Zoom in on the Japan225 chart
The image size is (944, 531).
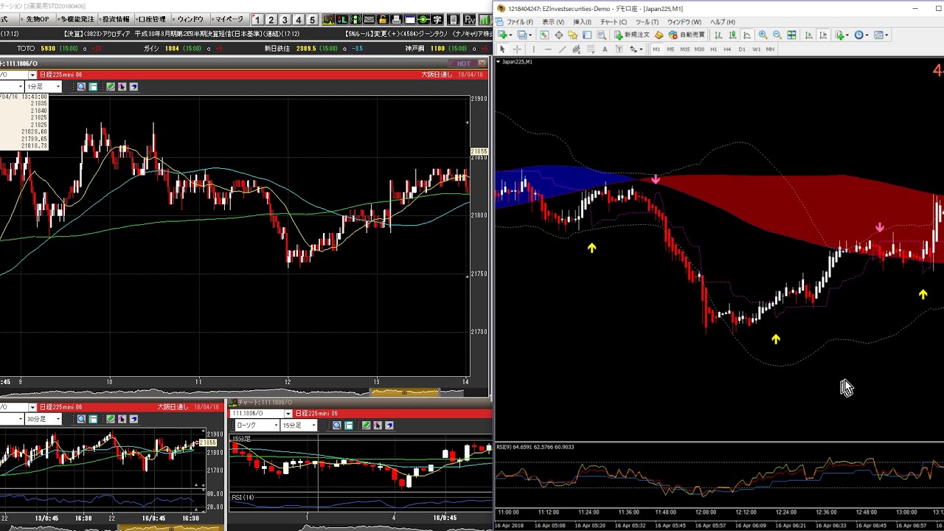tap(763, 35)
